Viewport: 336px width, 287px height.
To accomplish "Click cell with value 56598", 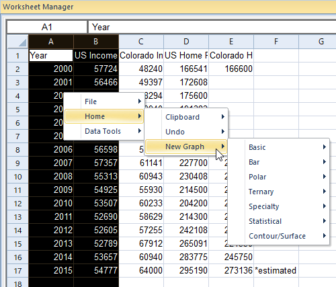I will tap(96, 149).
